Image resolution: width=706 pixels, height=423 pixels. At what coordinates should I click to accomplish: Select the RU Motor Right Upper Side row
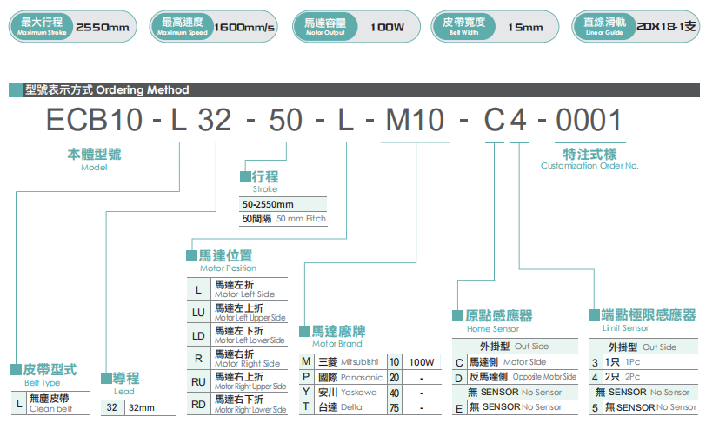click(237, 381)
